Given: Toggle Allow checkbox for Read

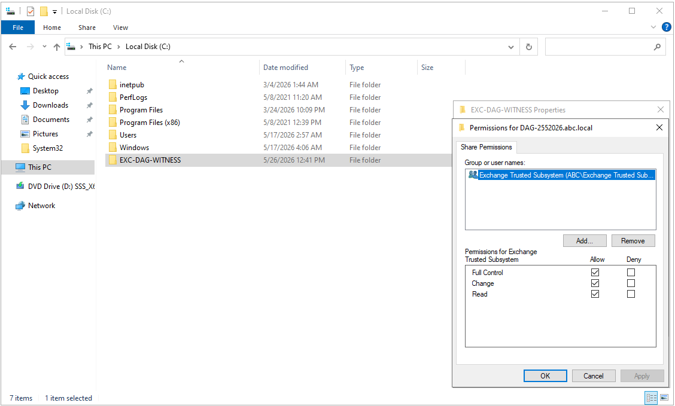Looking at the screenshot, I should [x=595, y=294].
